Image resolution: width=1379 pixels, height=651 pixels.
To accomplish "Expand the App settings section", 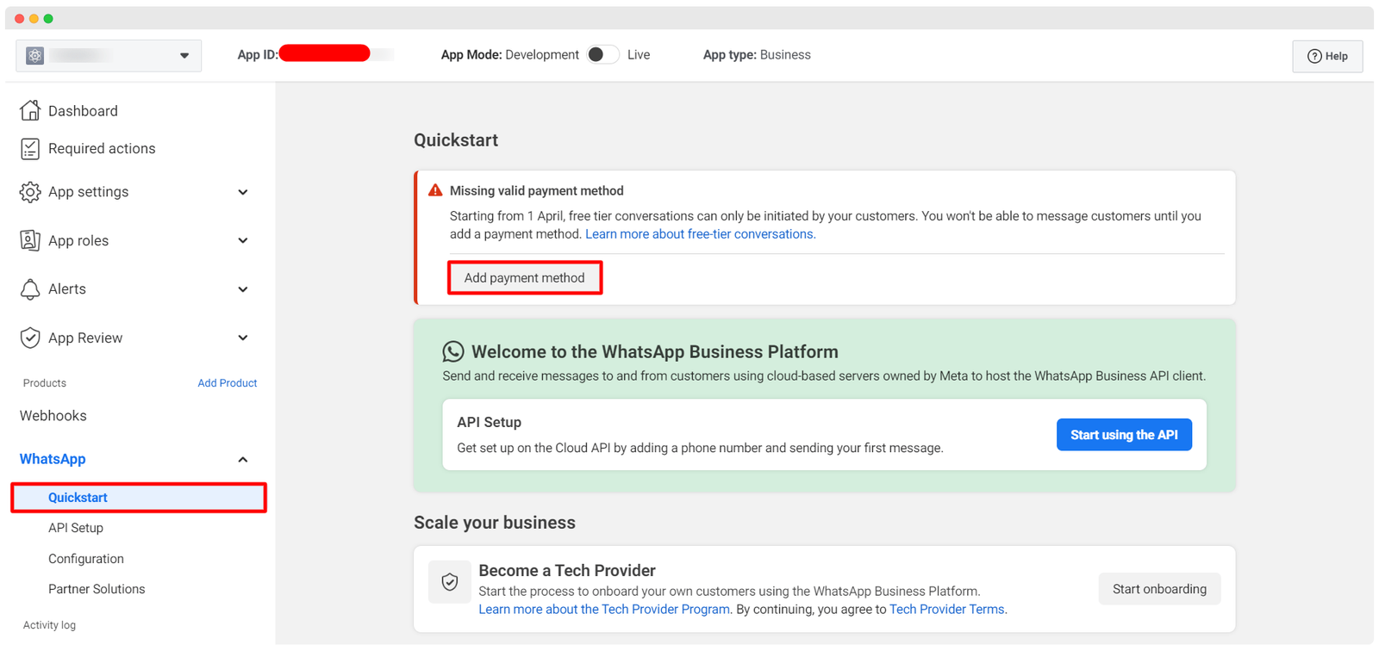I will [x=242, y=192].
